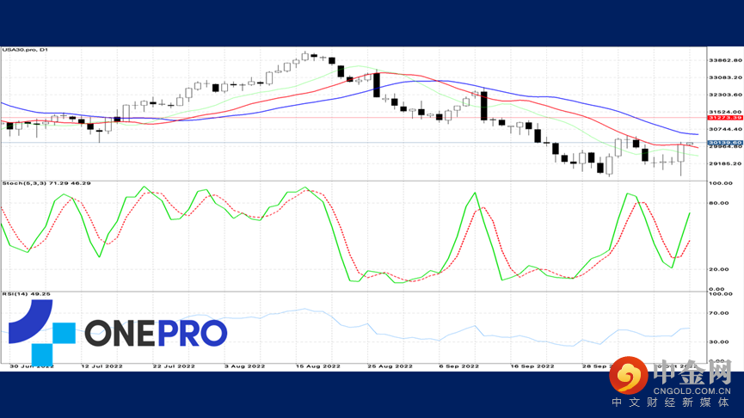Click the blue 30139.60 current price tag
Viewport: 744px width, 418px height.
point(725,143)
